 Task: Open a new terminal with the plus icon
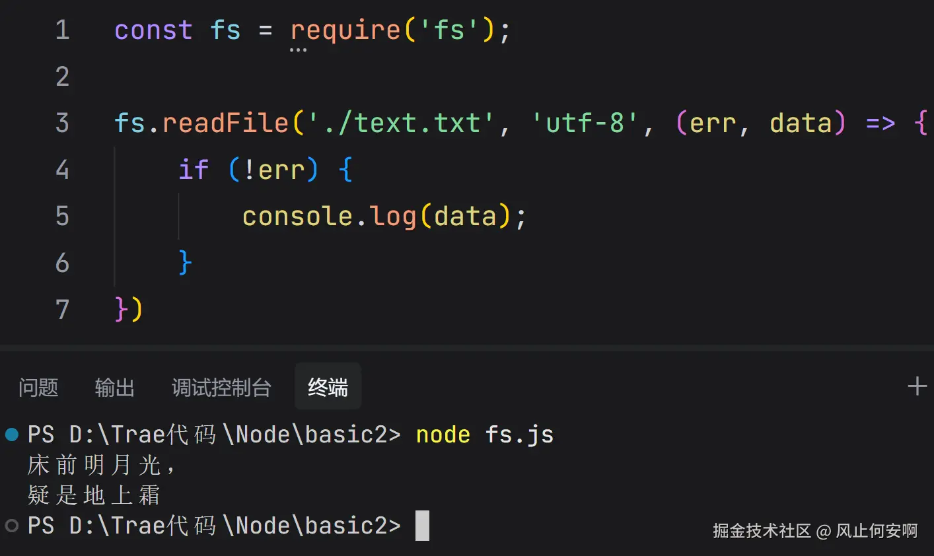tap(917, 386)
